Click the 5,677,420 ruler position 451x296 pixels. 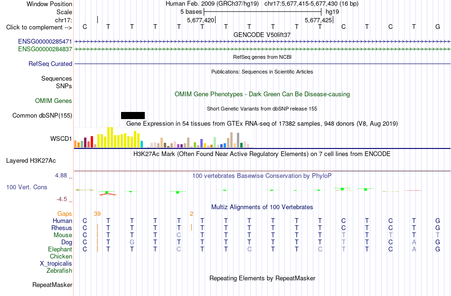click(200, 20)
